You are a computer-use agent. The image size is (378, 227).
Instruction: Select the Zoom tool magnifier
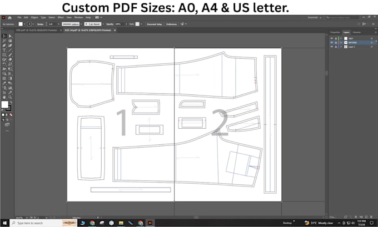tap(10, 97)
